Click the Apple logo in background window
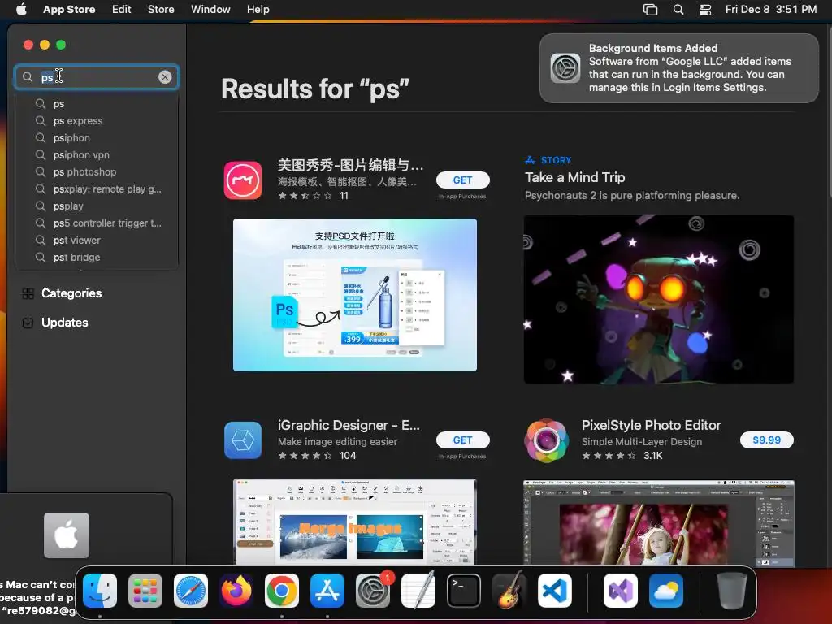This screenshot has height=624, width=832. [x=67, y=535]
